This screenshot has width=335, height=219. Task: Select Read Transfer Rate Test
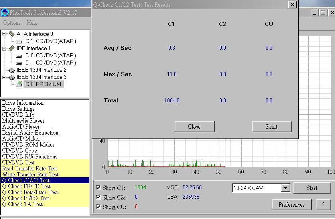click(x=45, y=168)
